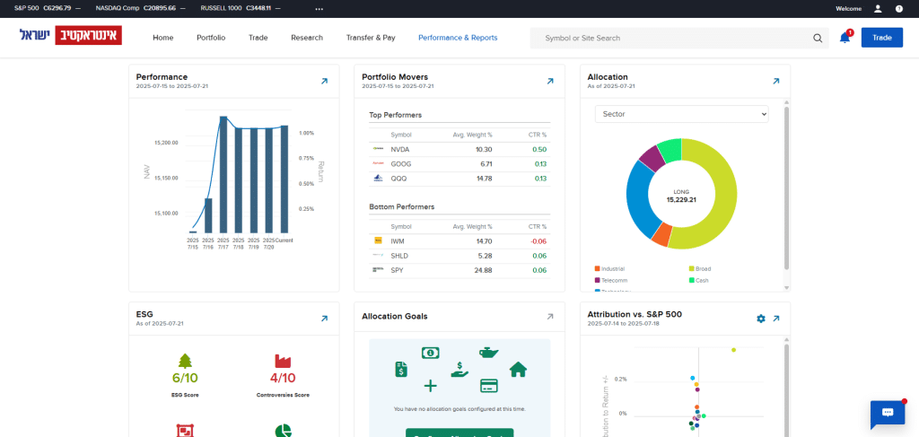The width and height of the screenshot is (919, 437).
Task: Open the Allocation widget expand arrow
Action: (775, 81)
